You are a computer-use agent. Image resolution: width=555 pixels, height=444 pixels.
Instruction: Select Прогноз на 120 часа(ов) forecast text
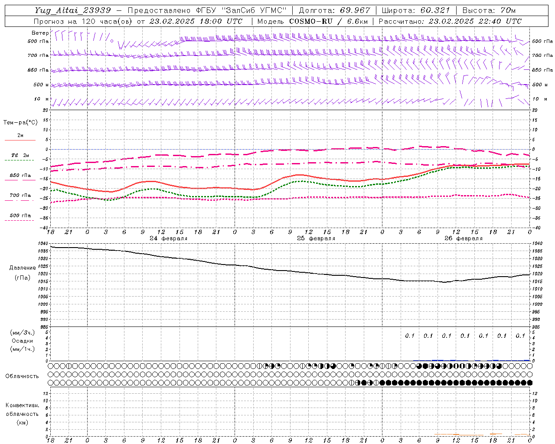[83, 21]
